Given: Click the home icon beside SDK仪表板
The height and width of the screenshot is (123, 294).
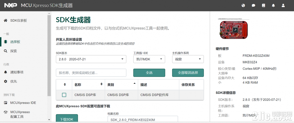Looking at the screenshot, I should [6, 21].
